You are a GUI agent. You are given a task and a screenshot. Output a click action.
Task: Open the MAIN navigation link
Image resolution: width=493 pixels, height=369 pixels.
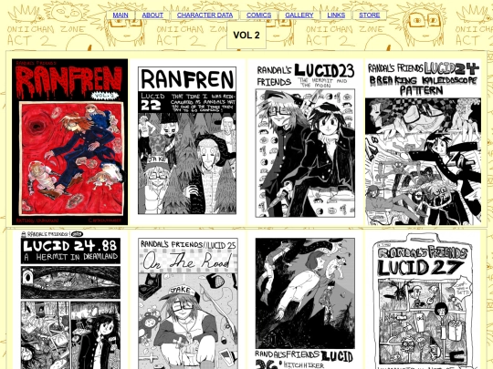(121, 15)
